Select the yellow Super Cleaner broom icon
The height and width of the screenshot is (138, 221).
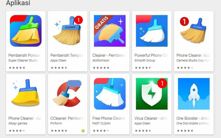click(26, 94)
